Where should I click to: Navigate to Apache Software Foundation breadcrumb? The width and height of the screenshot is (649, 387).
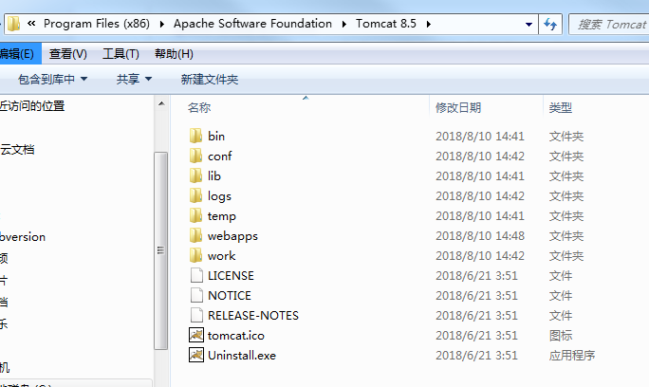pos(253,24)
